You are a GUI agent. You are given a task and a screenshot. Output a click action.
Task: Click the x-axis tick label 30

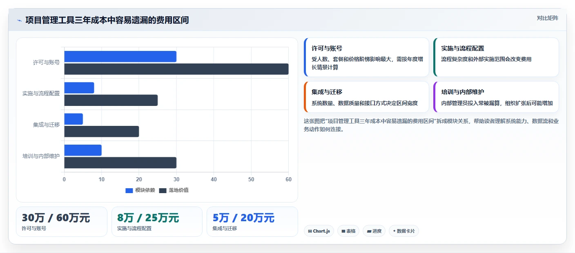pyautogui.click(x=176, y=179)
